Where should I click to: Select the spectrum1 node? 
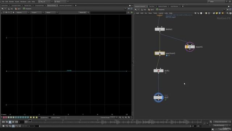click(x=159, y=53)
